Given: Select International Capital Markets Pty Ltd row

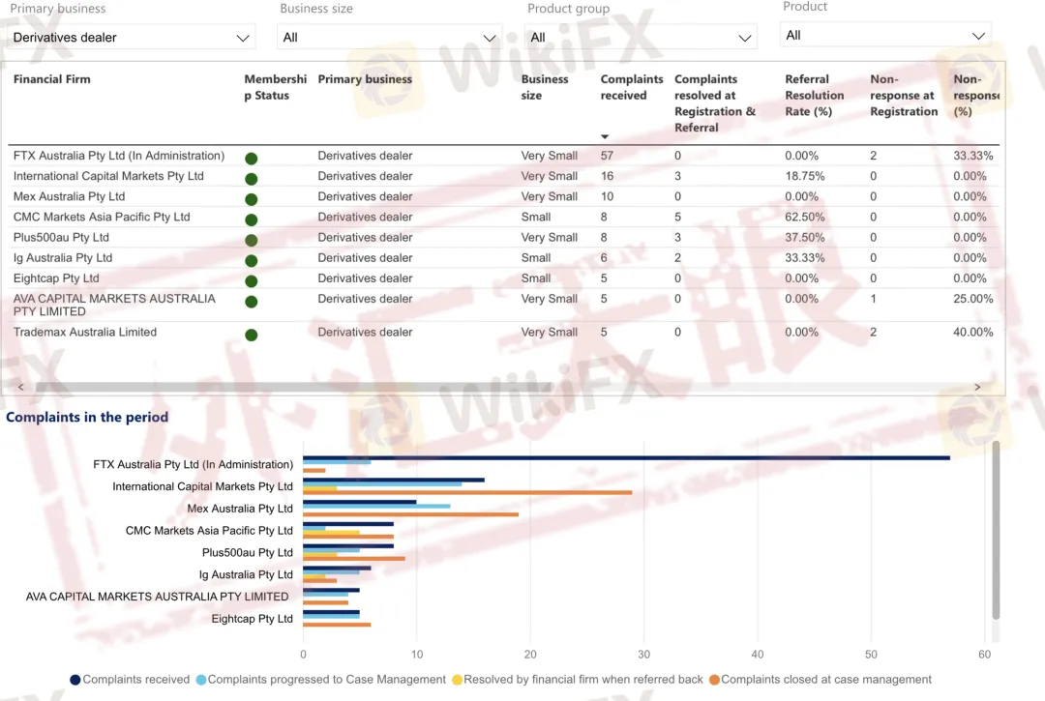Looking at the screenshot, I should click(x=108, y=176).
